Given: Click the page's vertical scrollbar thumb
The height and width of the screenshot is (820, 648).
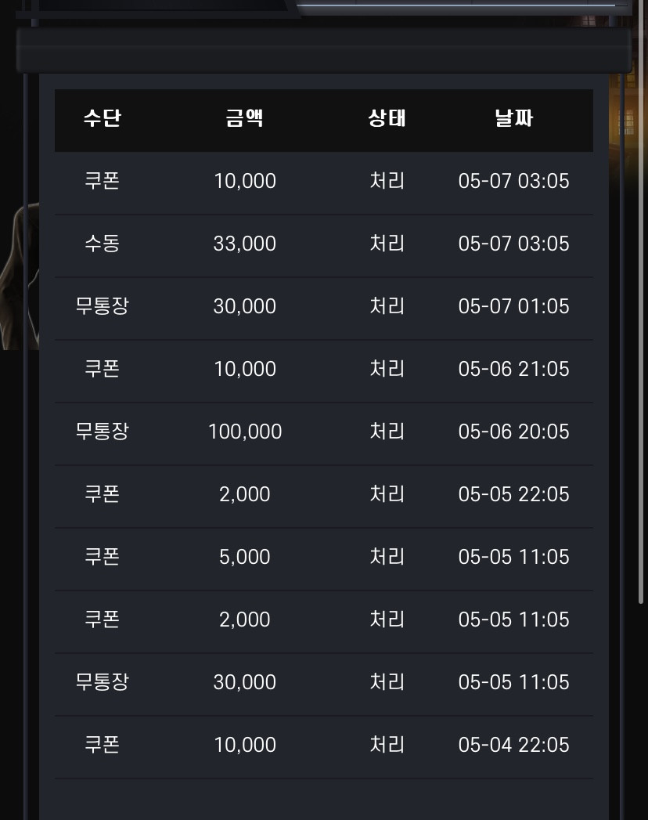Looking at the screenshot, I should pyautogui.click(x=641, y=303).
